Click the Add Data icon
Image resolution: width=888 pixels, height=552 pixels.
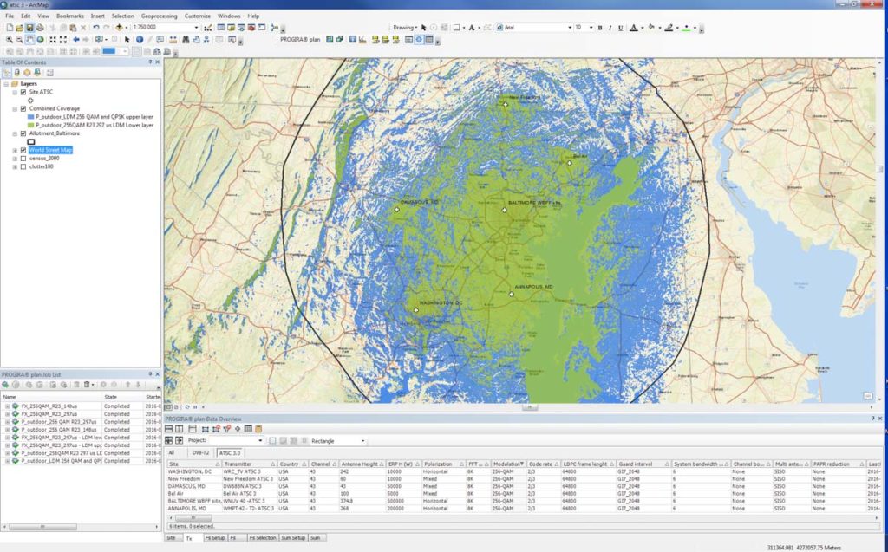coord(119,27)
